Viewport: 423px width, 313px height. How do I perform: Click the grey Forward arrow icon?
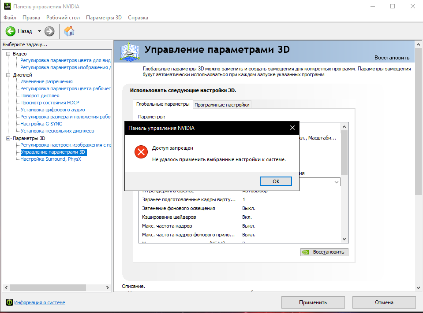[x=49, y=31]
